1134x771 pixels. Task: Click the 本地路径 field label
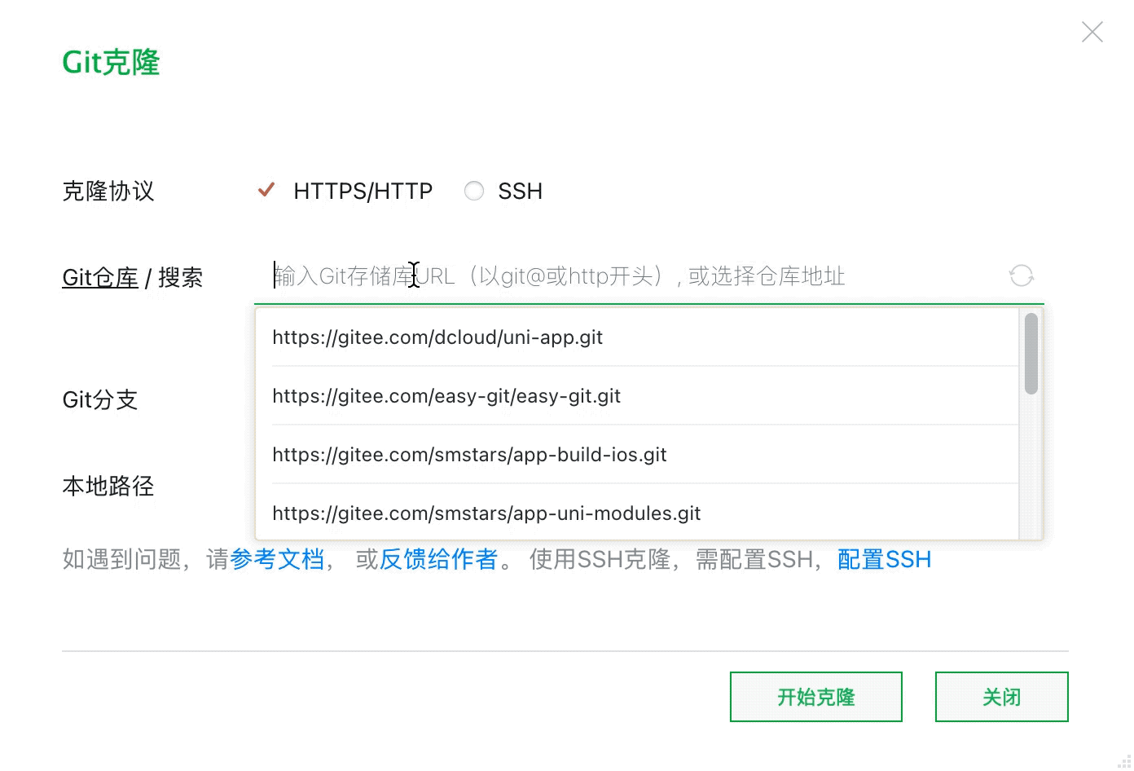click(107, 486)
